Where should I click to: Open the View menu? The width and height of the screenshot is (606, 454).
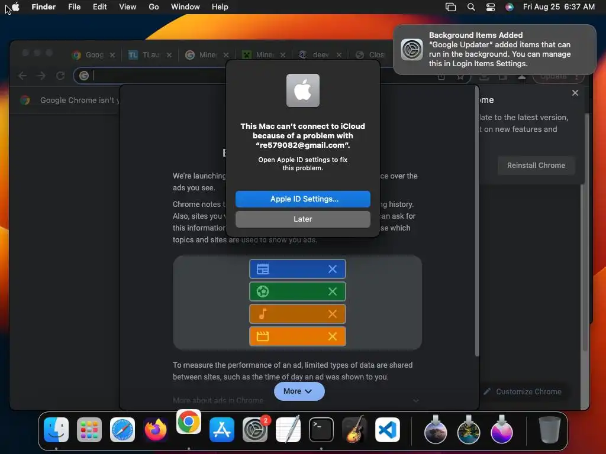pyautogui.click(x=128, y=7)
